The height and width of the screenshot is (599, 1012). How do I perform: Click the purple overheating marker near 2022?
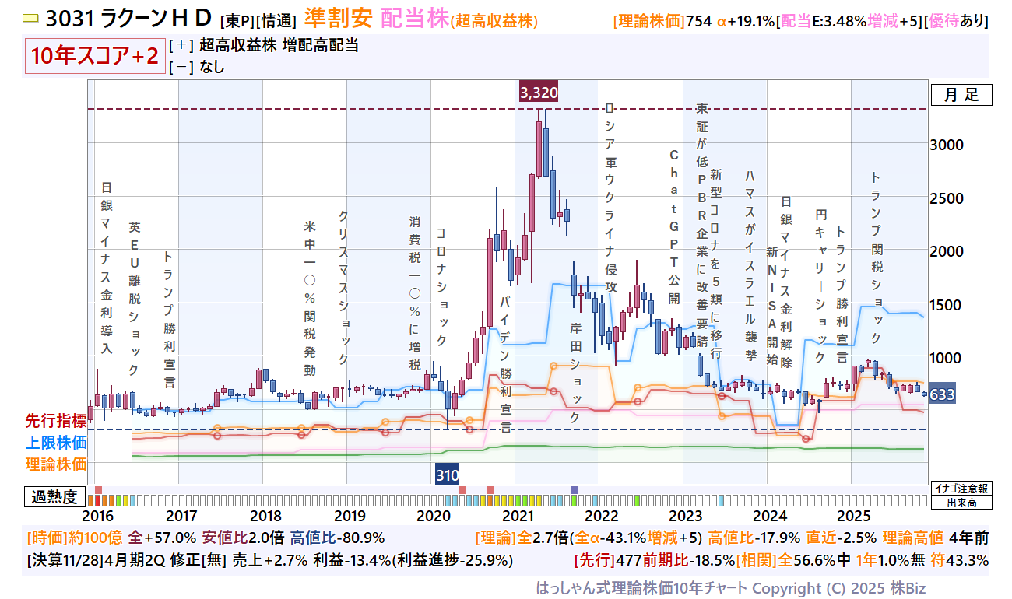[575, 489]
